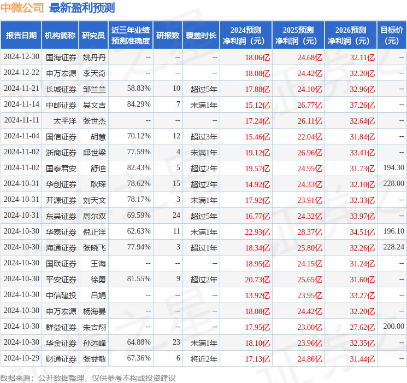The image size is (407, 383).
Task: Click the 中微公司 title text
Action: click(x=22, y=8)
